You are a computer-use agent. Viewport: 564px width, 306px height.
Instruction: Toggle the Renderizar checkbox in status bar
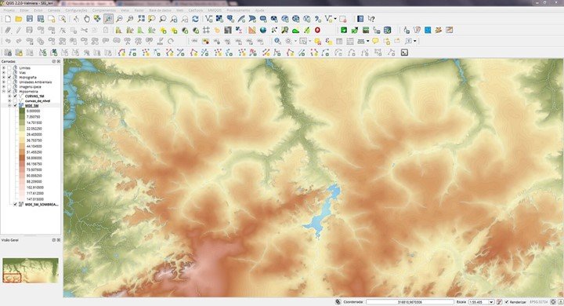click(507, 301)
